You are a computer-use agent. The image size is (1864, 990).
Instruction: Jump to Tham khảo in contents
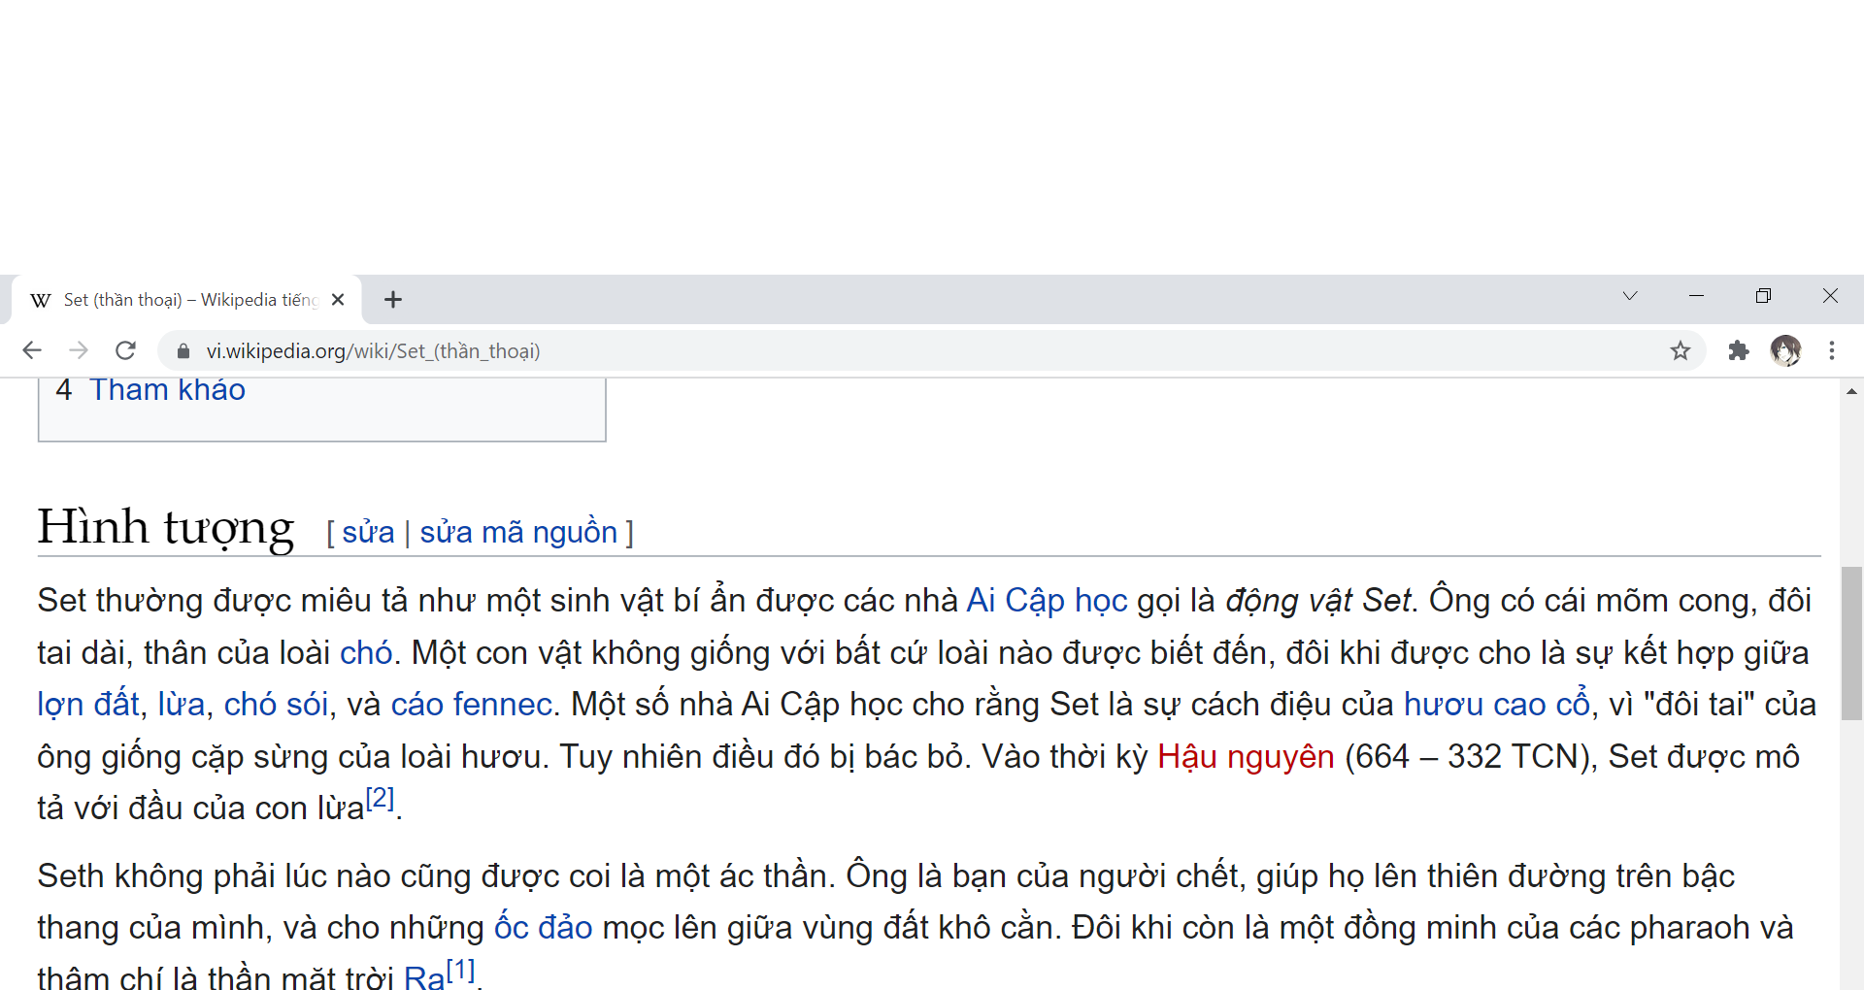pos(167,390)
